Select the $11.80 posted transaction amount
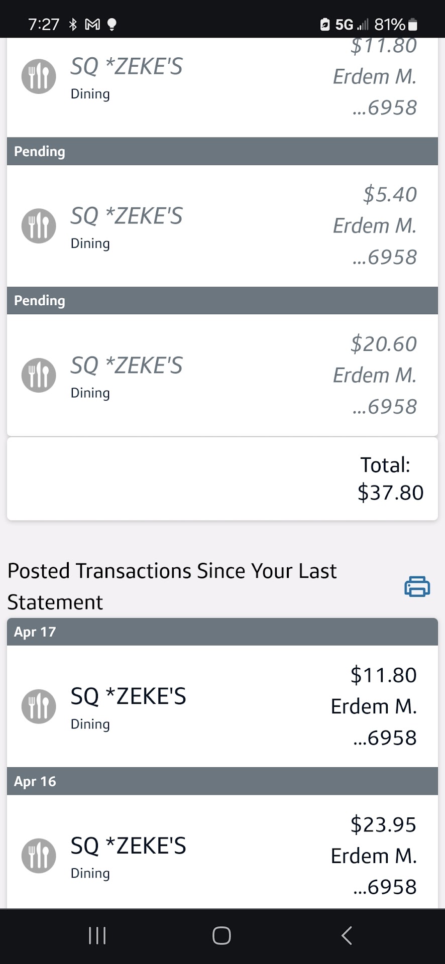Screen dimensions: 445x964 (x=384, y=675)
